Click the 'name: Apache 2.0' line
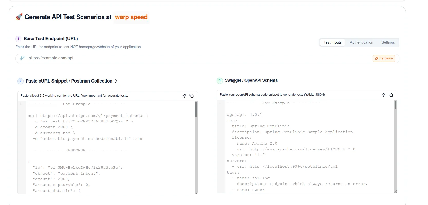This screenshot has width=428, height=205. 257,144
